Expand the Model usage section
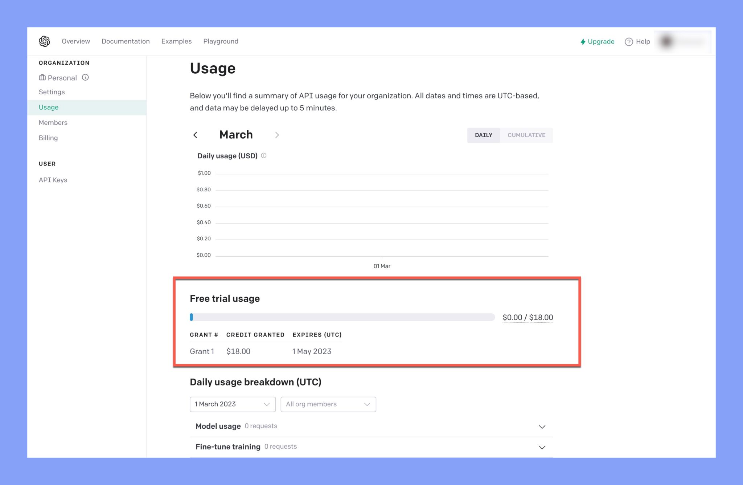Image resolution: width=743 pixels, height=485 pixels. [542, 427]
